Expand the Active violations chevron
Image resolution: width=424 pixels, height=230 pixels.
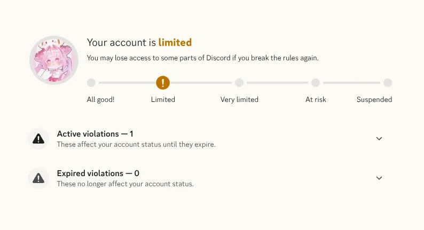379,139
